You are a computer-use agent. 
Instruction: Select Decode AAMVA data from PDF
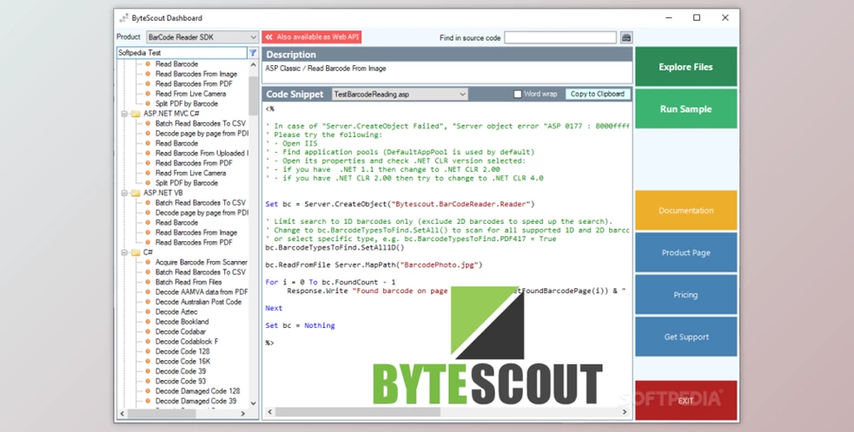point(202,292)
